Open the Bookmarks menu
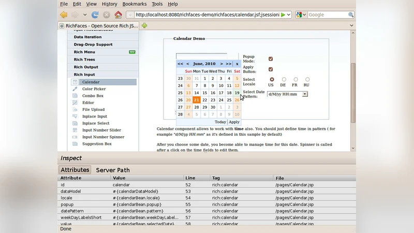414x233 pixels. tap(134, 4)
